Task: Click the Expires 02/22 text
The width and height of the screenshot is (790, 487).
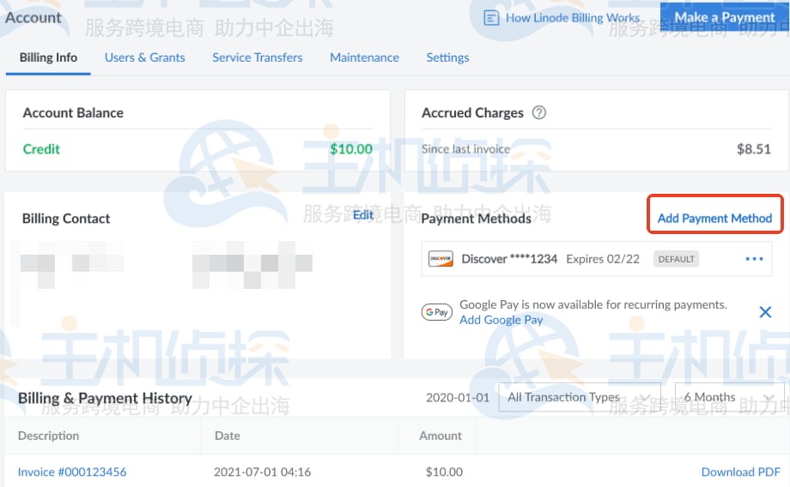Action: (x=603, y=259)
